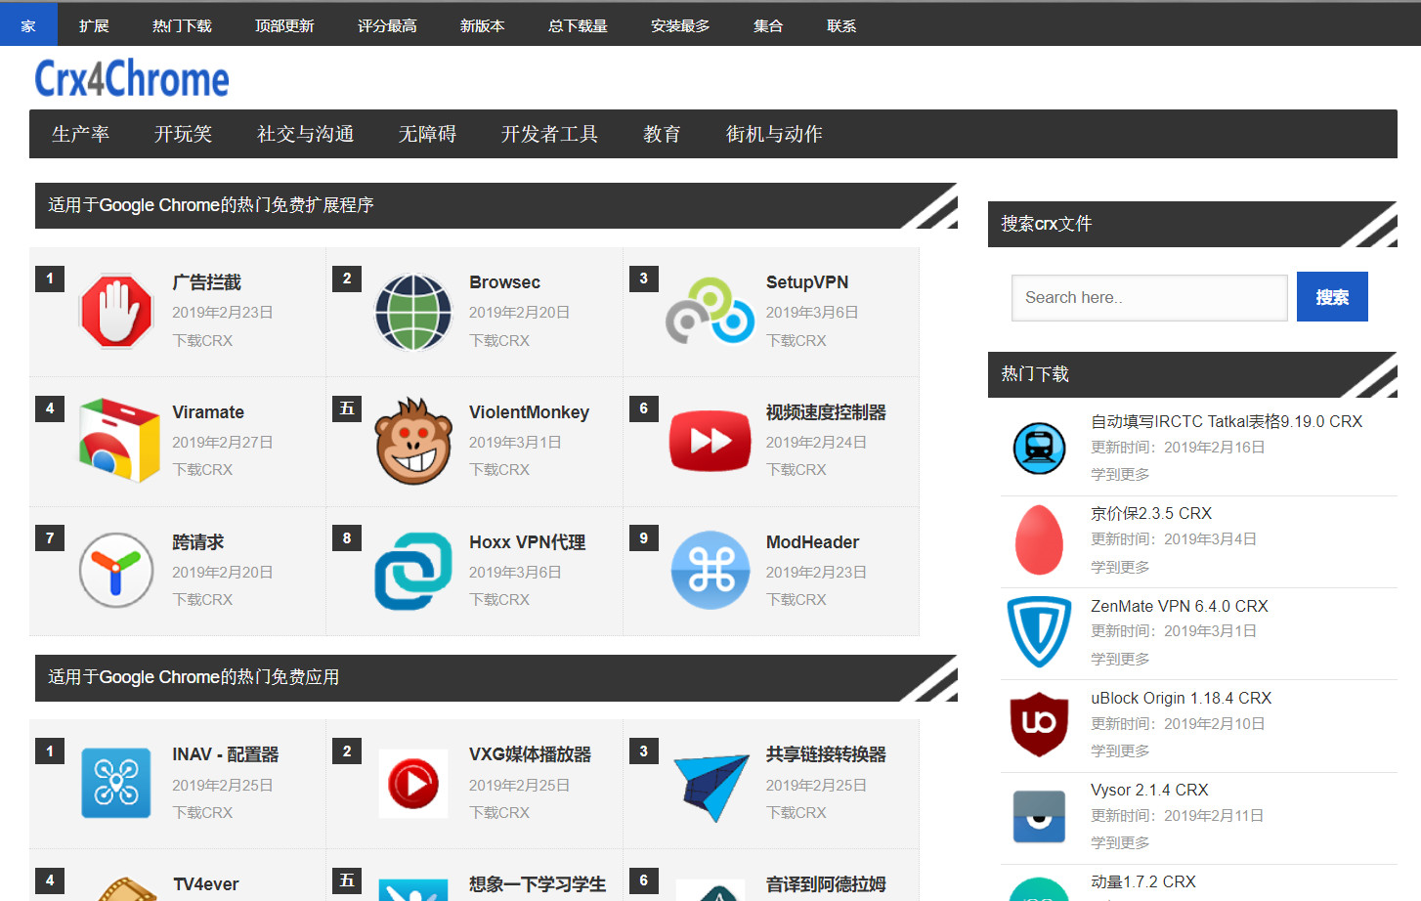The width and height of the screenshot is (1421, 901).
Task: Select the 生产率 category
Action: coord(80,134)
